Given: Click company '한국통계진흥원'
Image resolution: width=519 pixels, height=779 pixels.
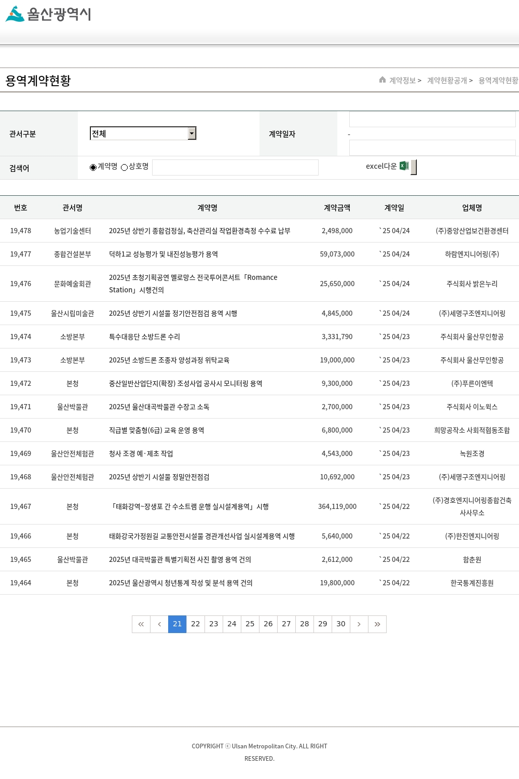Looking at the screenshot, I should (472, 583).
